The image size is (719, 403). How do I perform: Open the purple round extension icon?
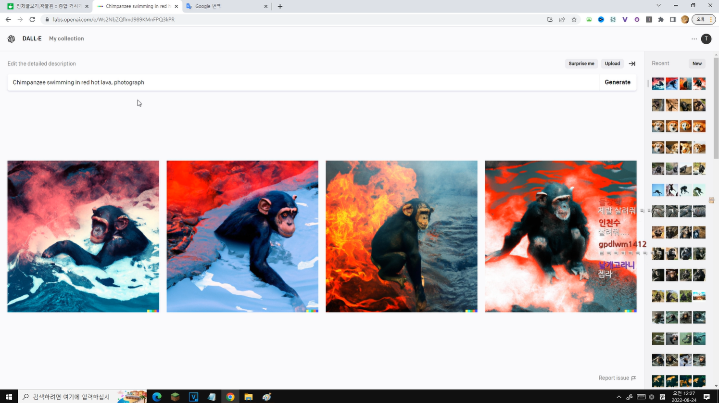tap(637, 20)
